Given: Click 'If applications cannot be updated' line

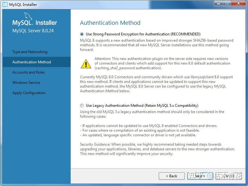Looking at the screenshot, I should pyautogui.click(x=149, y=126).
